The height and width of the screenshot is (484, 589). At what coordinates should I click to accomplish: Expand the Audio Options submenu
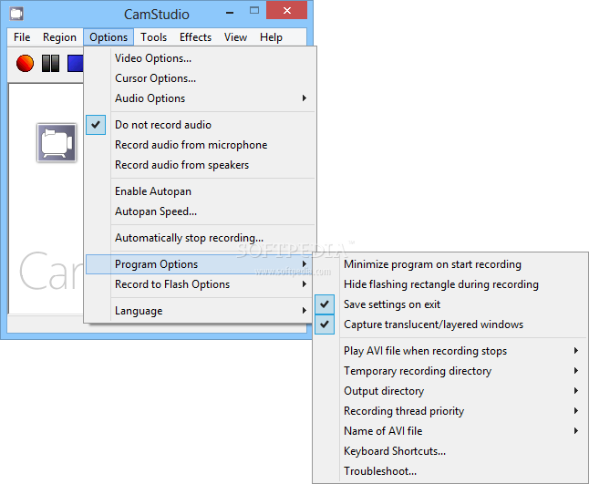(200, 98)
